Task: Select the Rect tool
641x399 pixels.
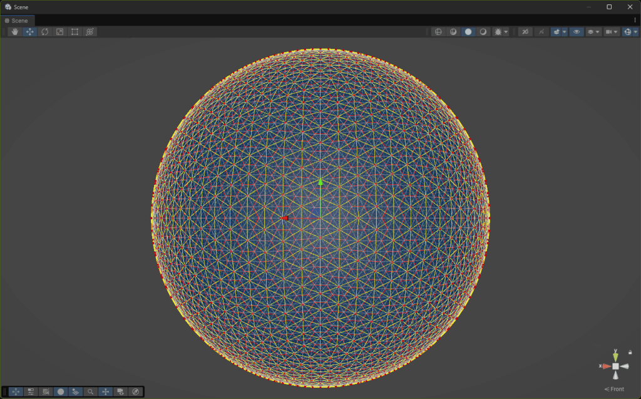Action: pos(74,32)
